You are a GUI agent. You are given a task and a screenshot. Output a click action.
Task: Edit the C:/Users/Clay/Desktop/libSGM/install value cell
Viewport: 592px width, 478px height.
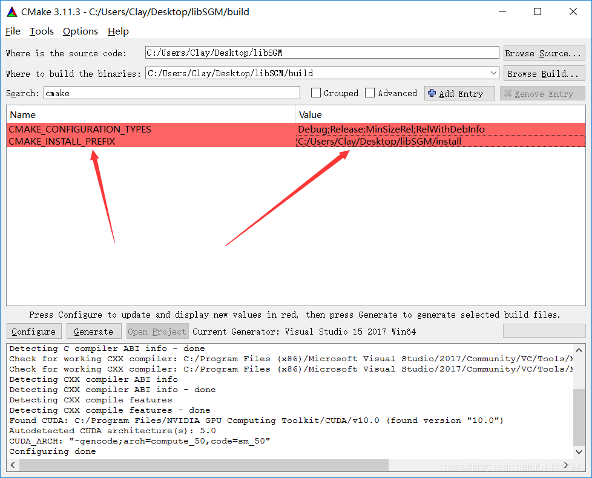pos(441,141)
